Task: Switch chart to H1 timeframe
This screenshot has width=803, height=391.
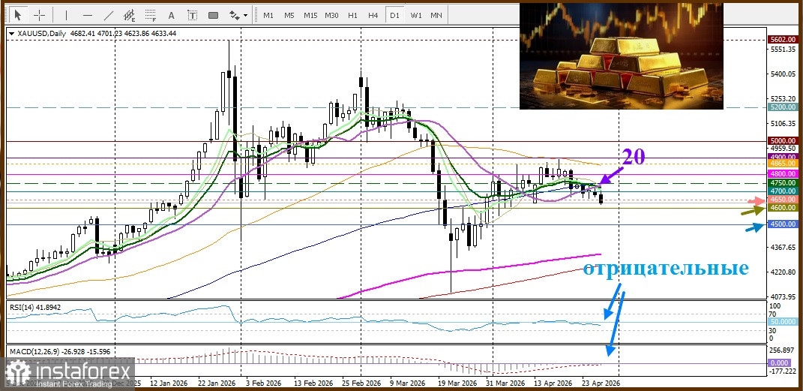Action: click(x=352, y=15)
